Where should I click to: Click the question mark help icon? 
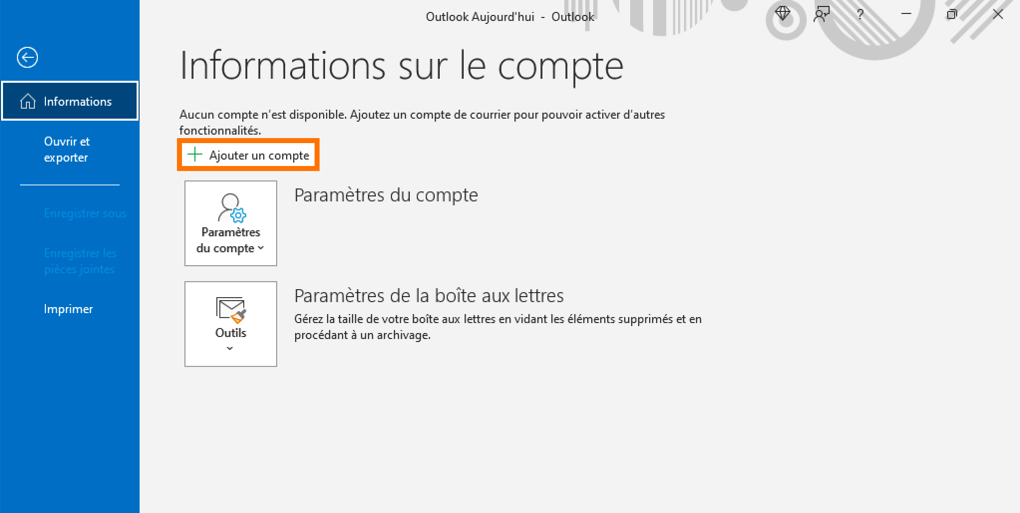coord(860,14)
